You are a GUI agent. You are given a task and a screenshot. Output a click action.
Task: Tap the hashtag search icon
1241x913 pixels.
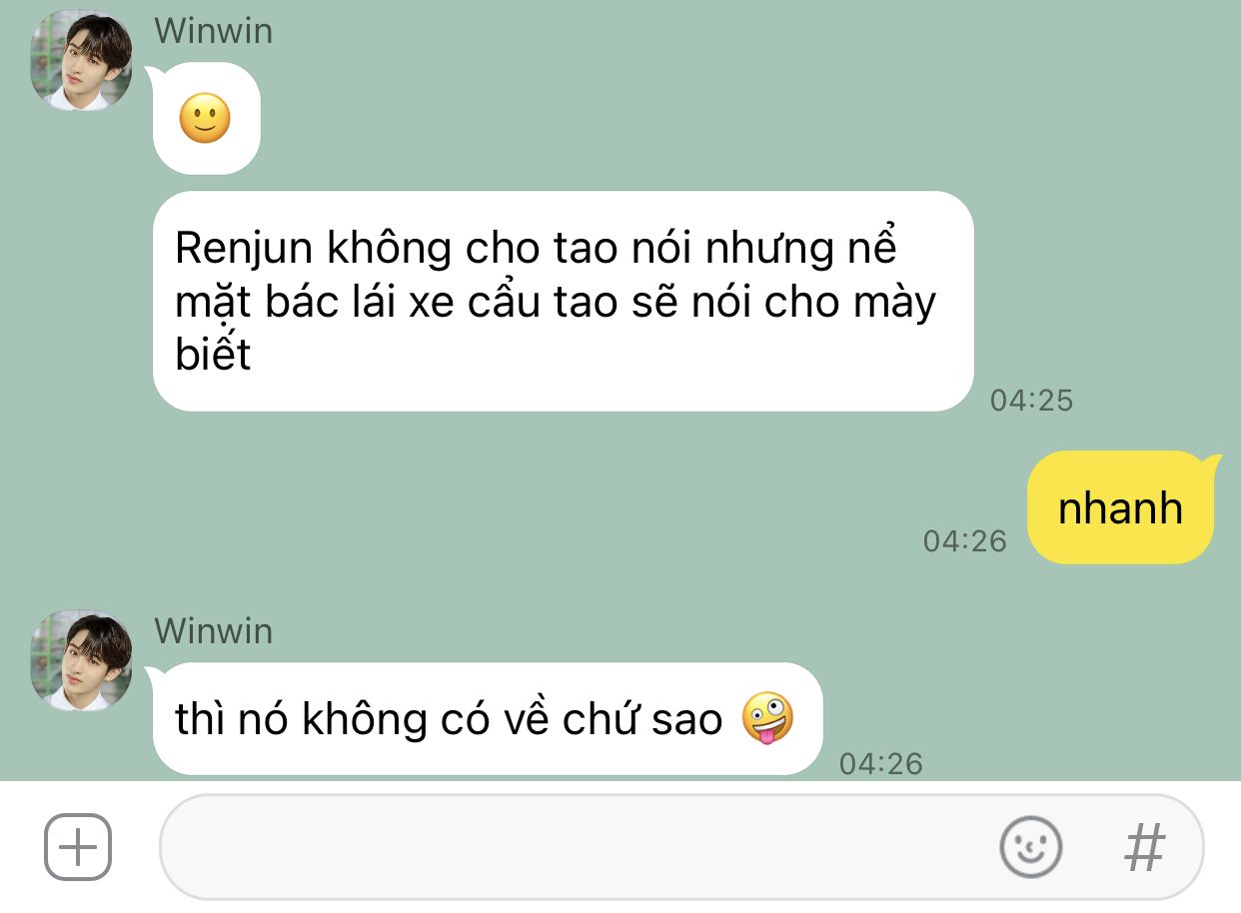pos(1145,847)
